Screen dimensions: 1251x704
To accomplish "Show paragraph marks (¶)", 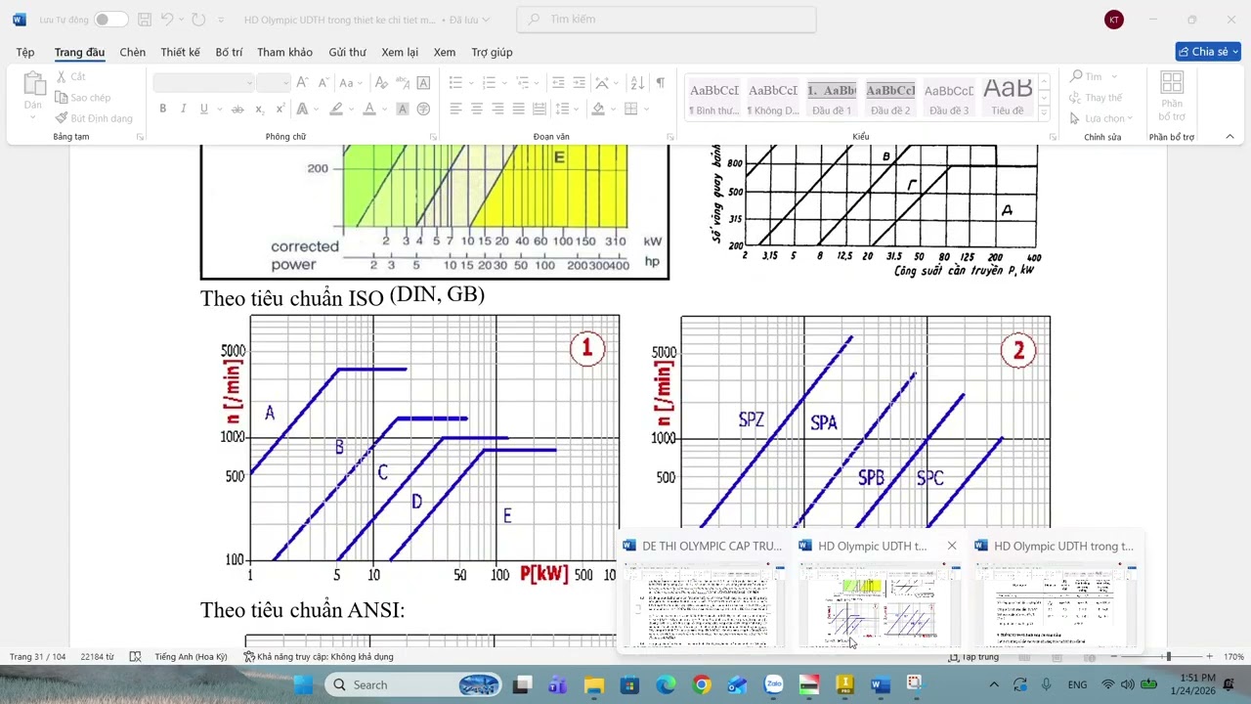I will [661, 83].
